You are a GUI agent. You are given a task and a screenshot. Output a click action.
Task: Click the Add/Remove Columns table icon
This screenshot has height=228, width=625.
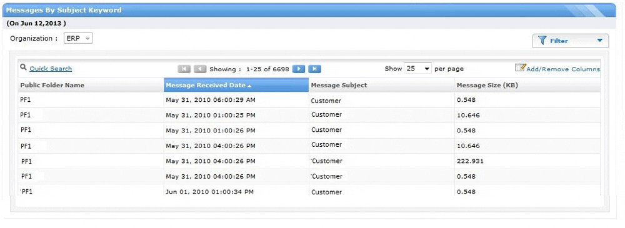pos(521,67)
